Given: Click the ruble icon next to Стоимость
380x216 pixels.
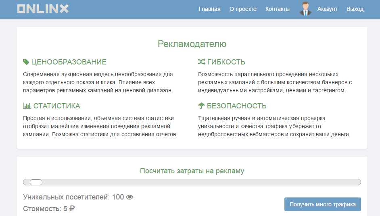Looking at the screenshot, I should (72, 209).
